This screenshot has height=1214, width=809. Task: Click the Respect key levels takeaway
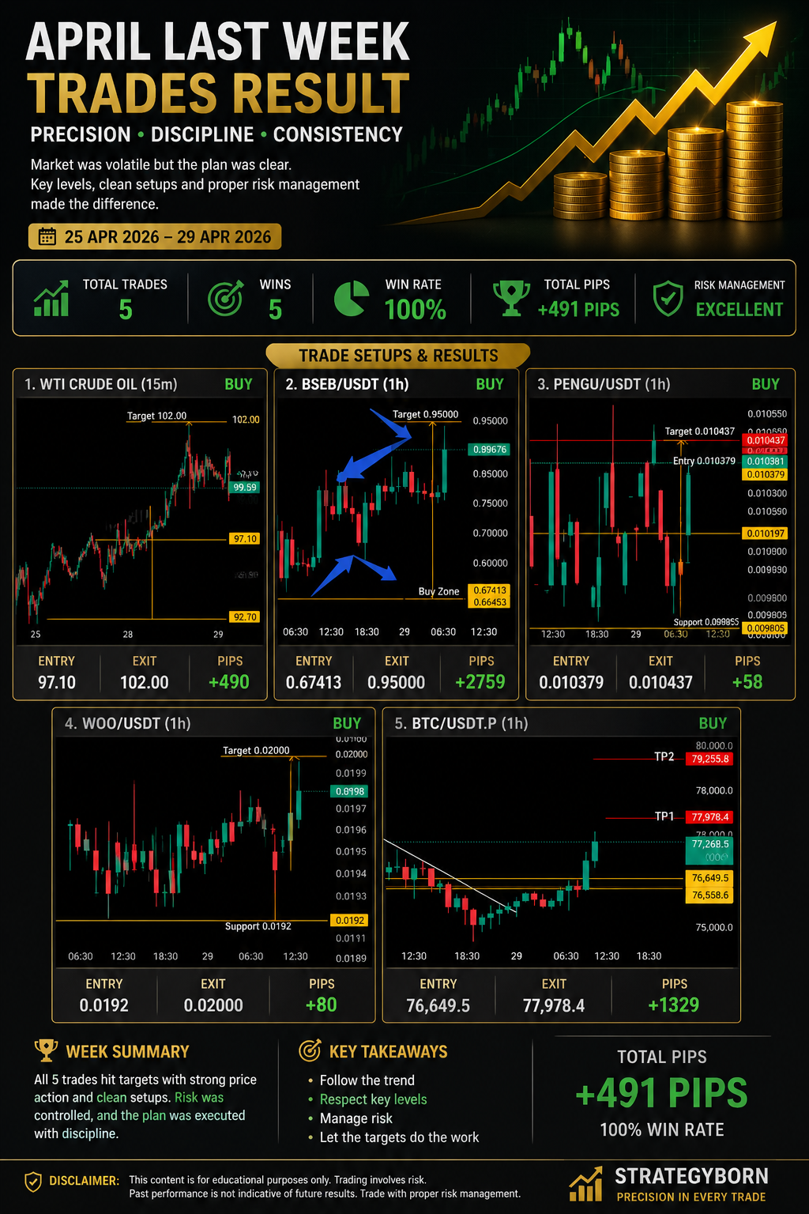(x=373, y=1099)
